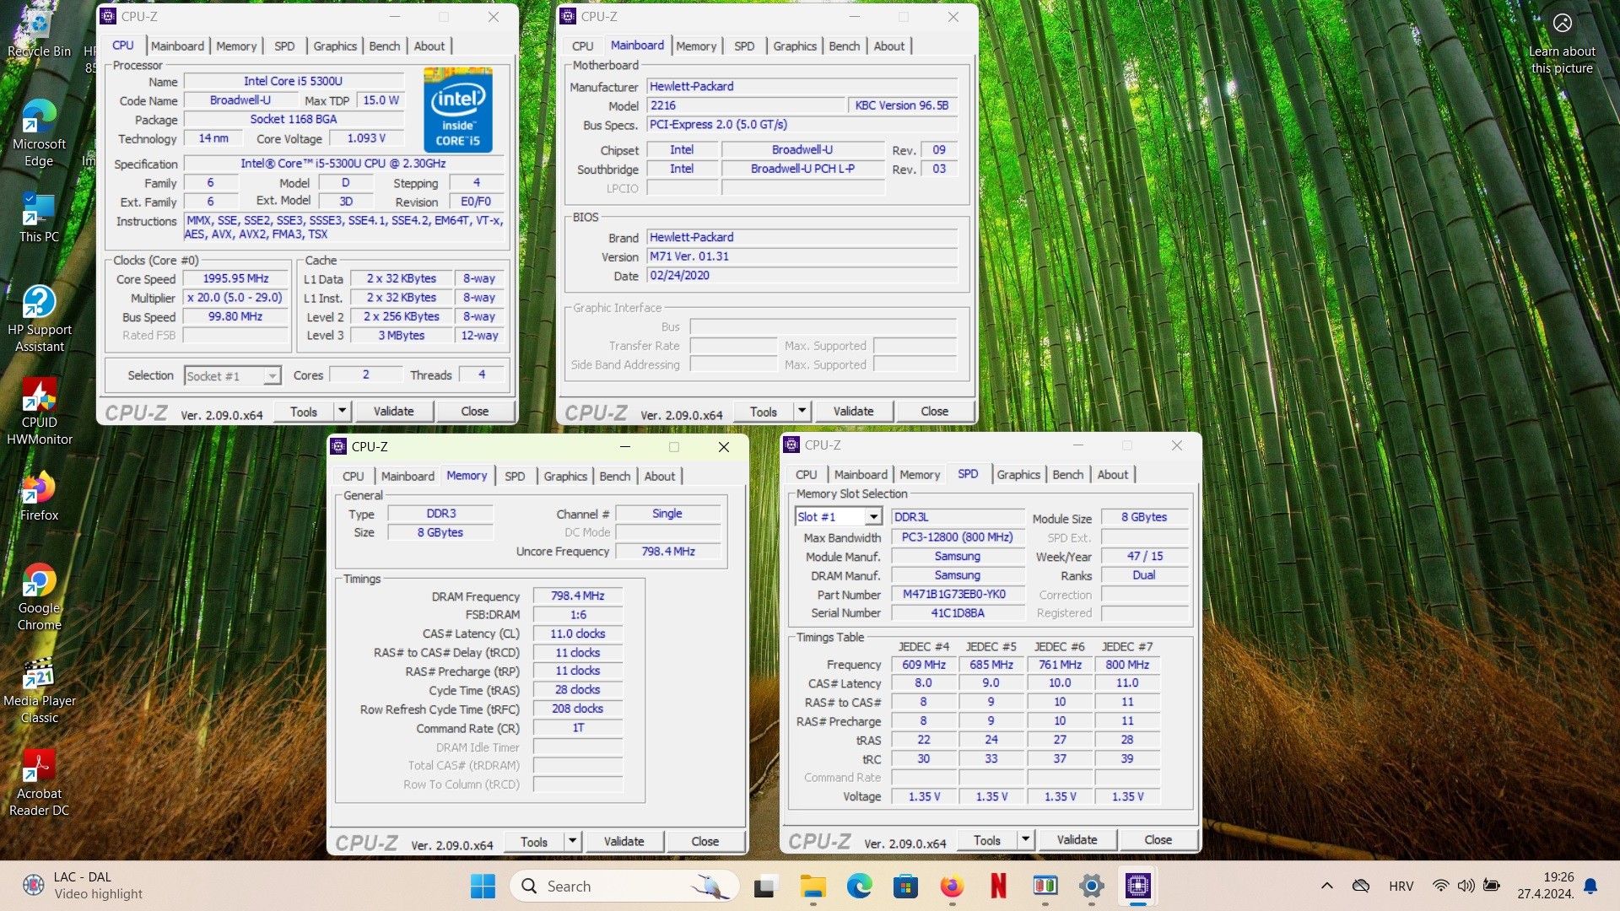This screenshot has height=911, width=1620.
Task: Click the CPU-Z taskbar icon
Action: (x=1137, y=886)
